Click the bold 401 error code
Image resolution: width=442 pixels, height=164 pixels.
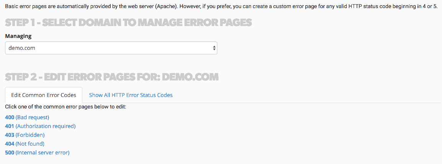10,126
